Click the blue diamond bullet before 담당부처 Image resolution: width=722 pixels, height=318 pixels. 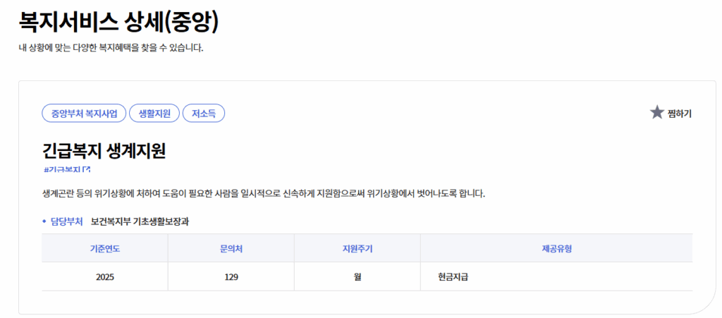(x=44, y=222)
